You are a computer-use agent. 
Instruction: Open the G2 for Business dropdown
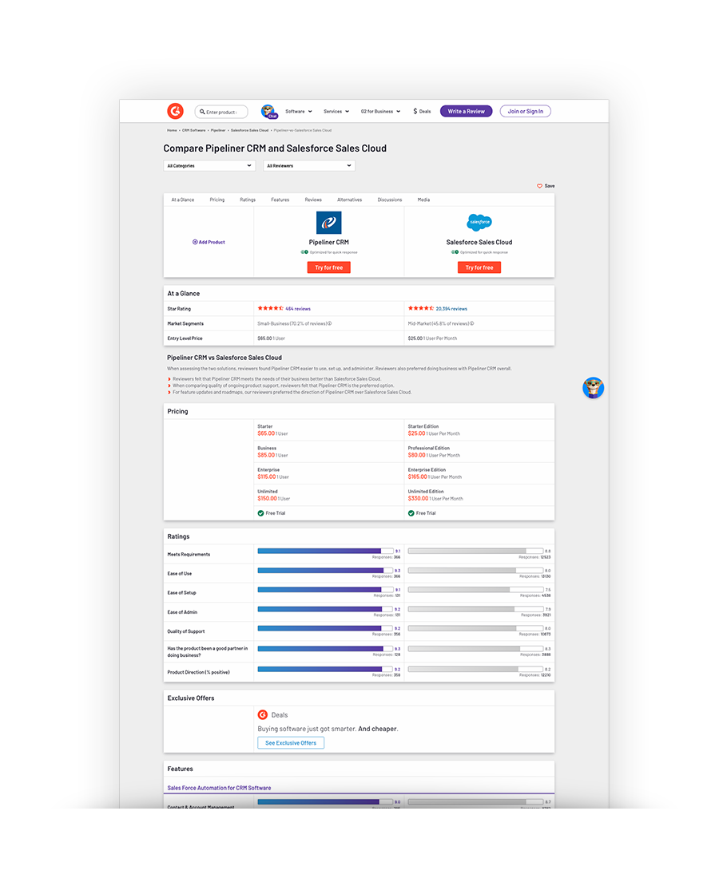(377, 112)
